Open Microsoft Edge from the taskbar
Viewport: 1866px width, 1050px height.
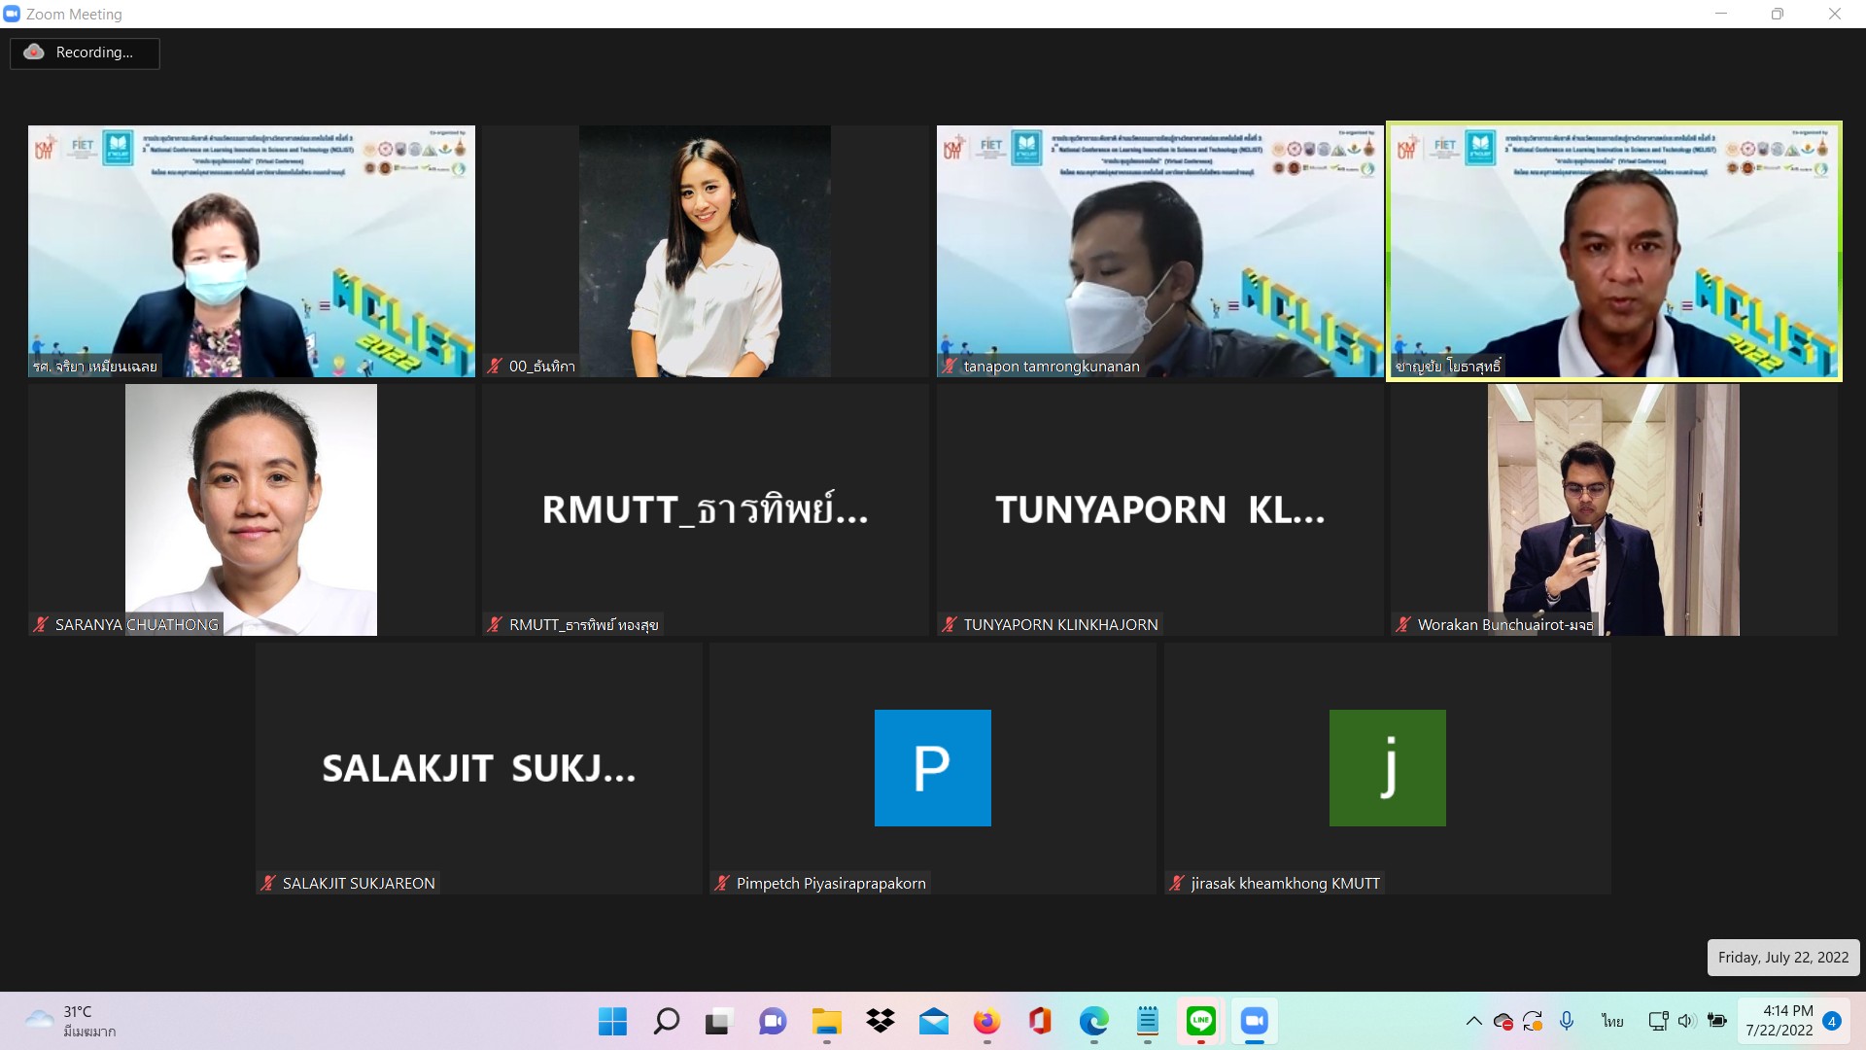(x=1093, y=1021)
